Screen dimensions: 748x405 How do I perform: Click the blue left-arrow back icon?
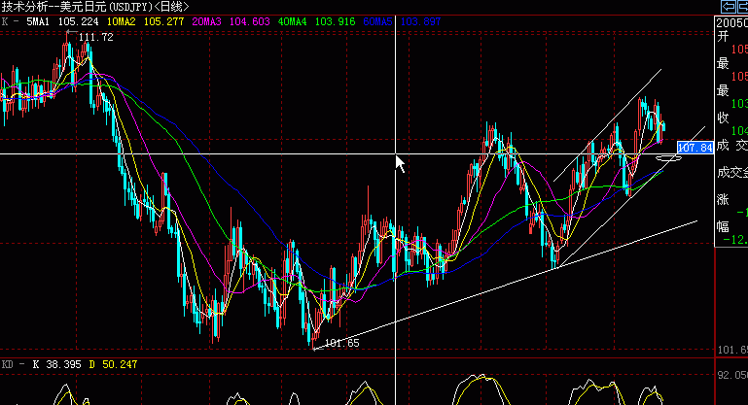click(729, 6)
